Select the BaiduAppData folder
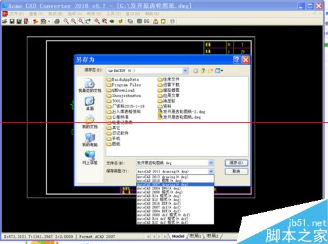This screenshot has width=328, height=244. pyautogui.click(x=123, y=79)
